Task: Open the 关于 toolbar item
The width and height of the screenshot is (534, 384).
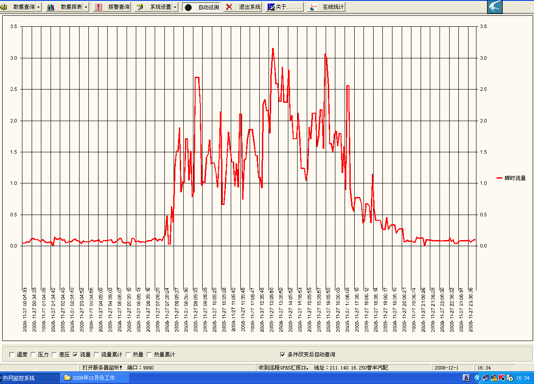Action: tap(284, 7)
